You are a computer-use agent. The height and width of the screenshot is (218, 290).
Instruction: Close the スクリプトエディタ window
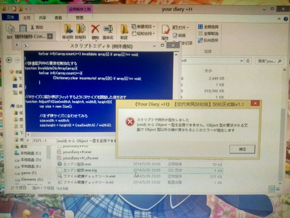(173, 45)
